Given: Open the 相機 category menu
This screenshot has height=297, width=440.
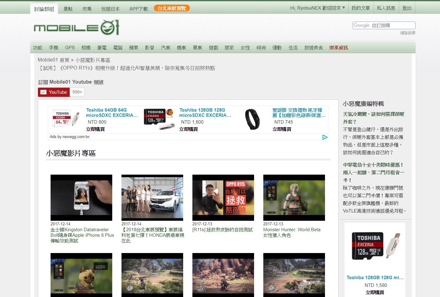Looking at the screenshot, I should [86, 48].
